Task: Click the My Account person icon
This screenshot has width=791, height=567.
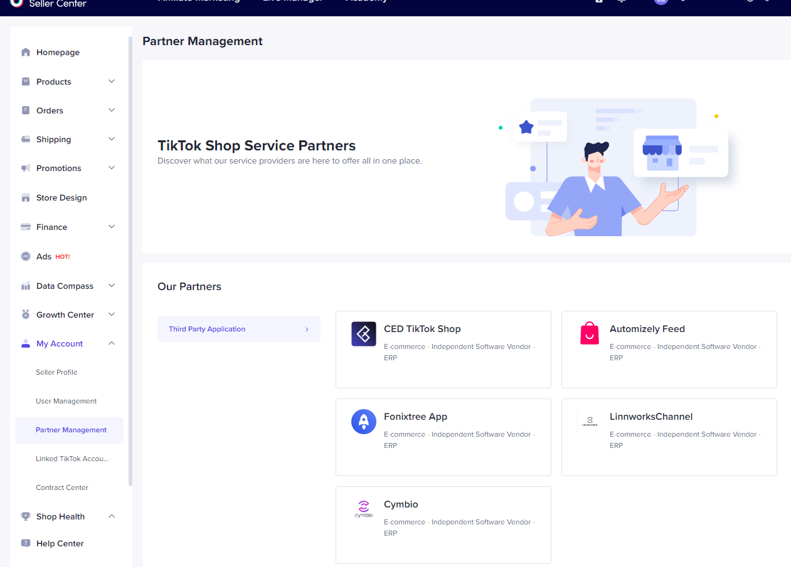Action: (x=26, y=343)
